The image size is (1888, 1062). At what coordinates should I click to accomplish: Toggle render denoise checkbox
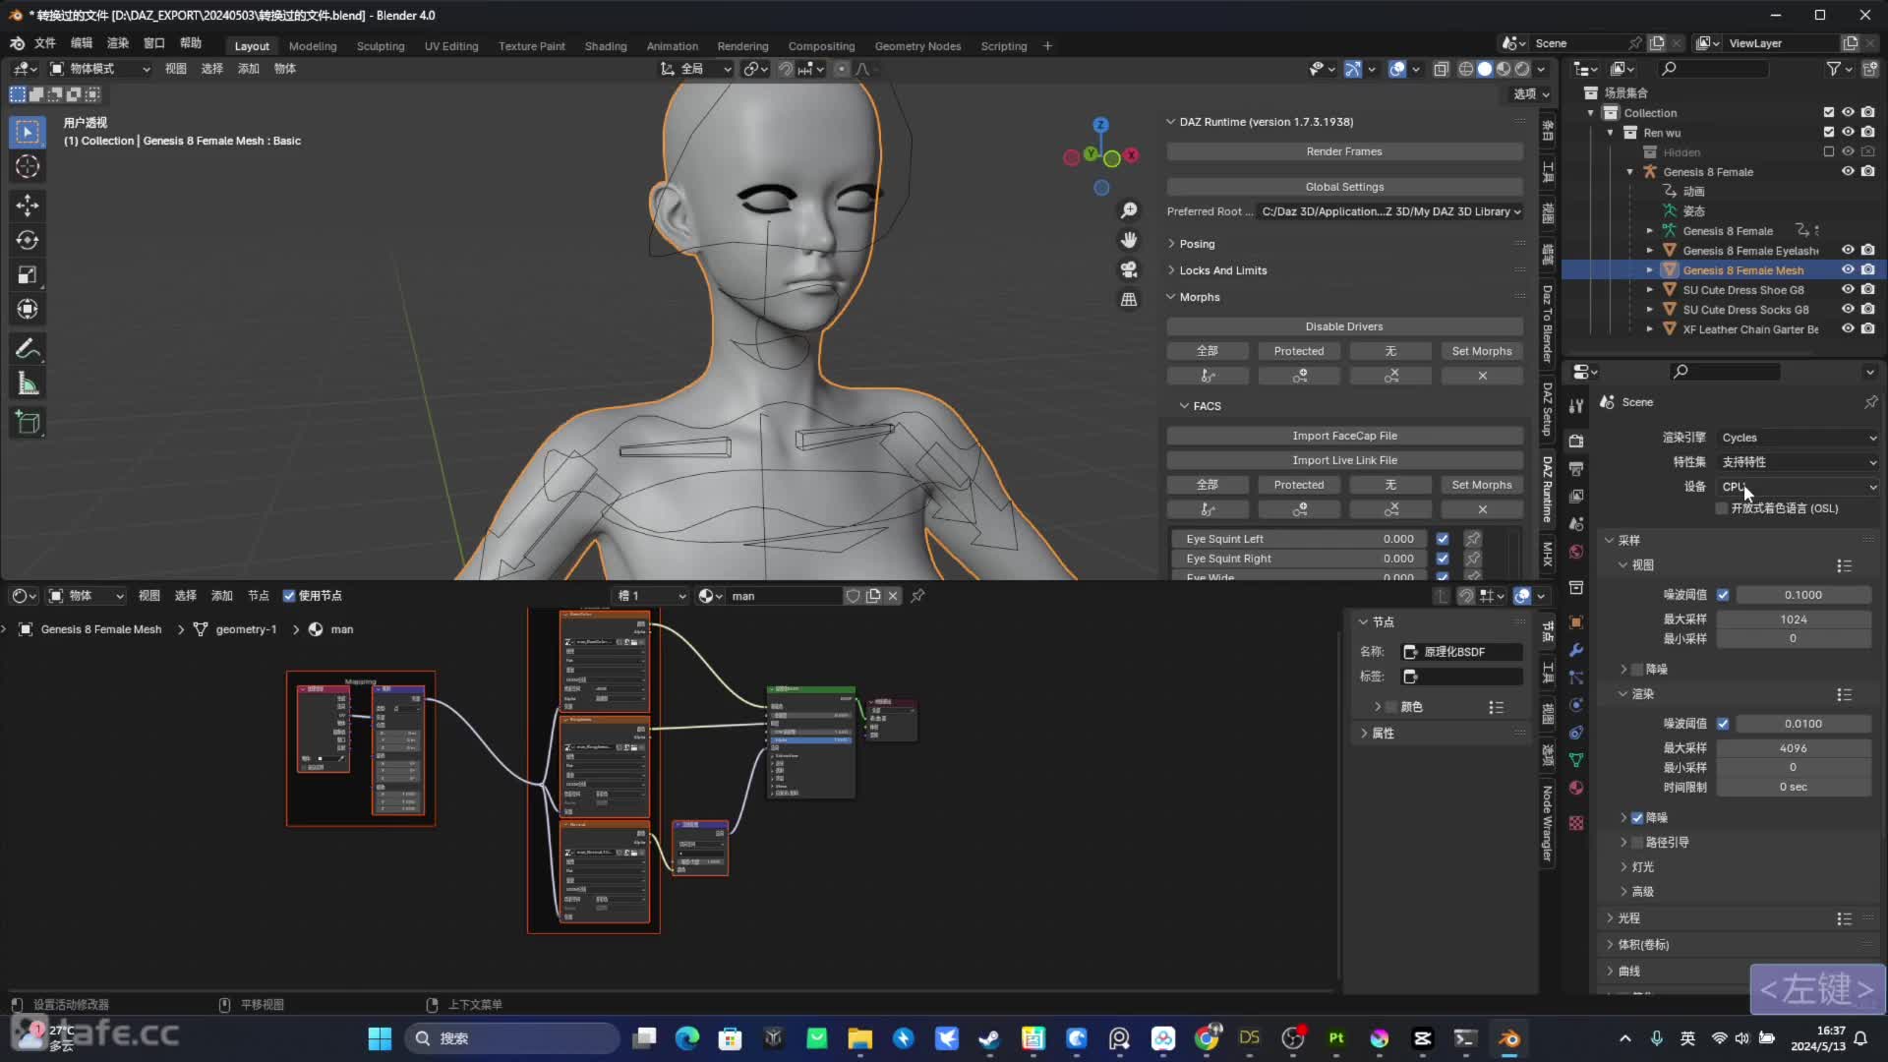point(1637,818)
